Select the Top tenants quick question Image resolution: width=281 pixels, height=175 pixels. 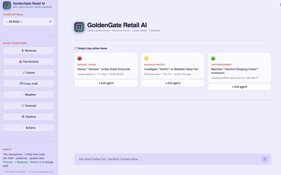pos(29,61)
